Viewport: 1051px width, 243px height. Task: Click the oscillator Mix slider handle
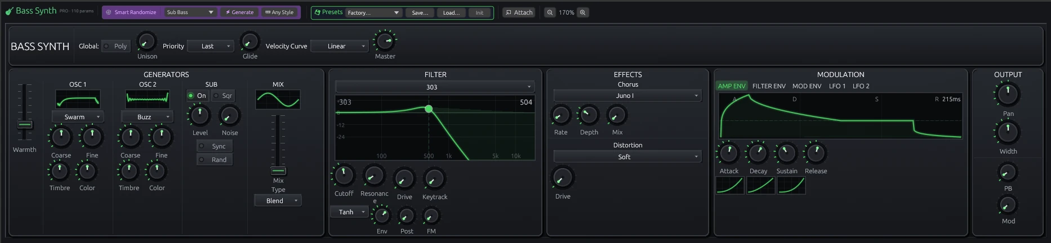(x=278, y=171)
